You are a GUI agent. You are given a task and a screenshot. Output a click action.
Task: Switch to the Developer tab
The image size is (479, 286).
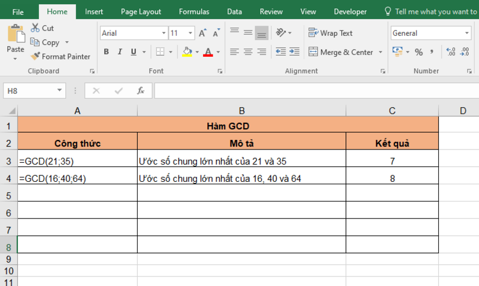pos(350,12)
